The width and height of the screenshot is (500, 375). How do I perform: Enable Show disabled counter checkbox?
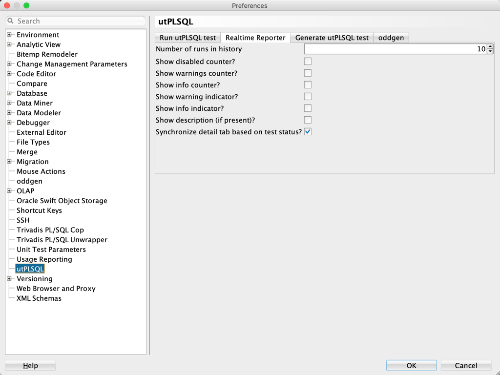tap(308, 62)
